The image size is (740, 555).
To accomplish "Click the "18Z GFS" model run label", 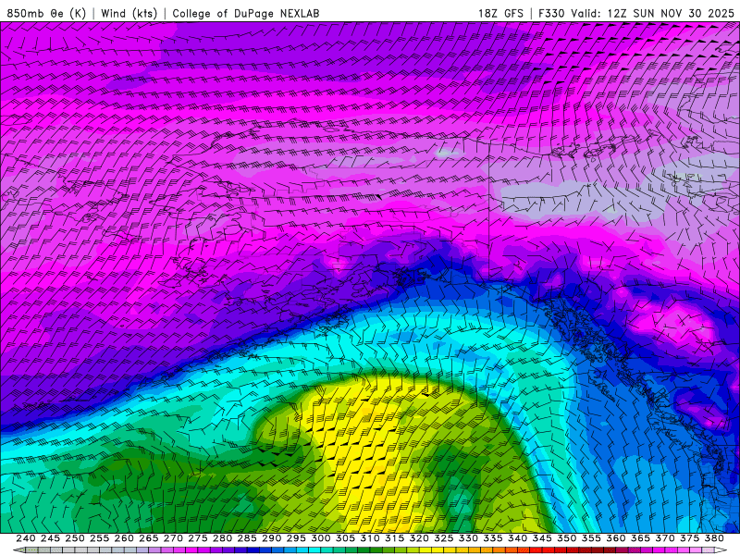I will [500, 13].
